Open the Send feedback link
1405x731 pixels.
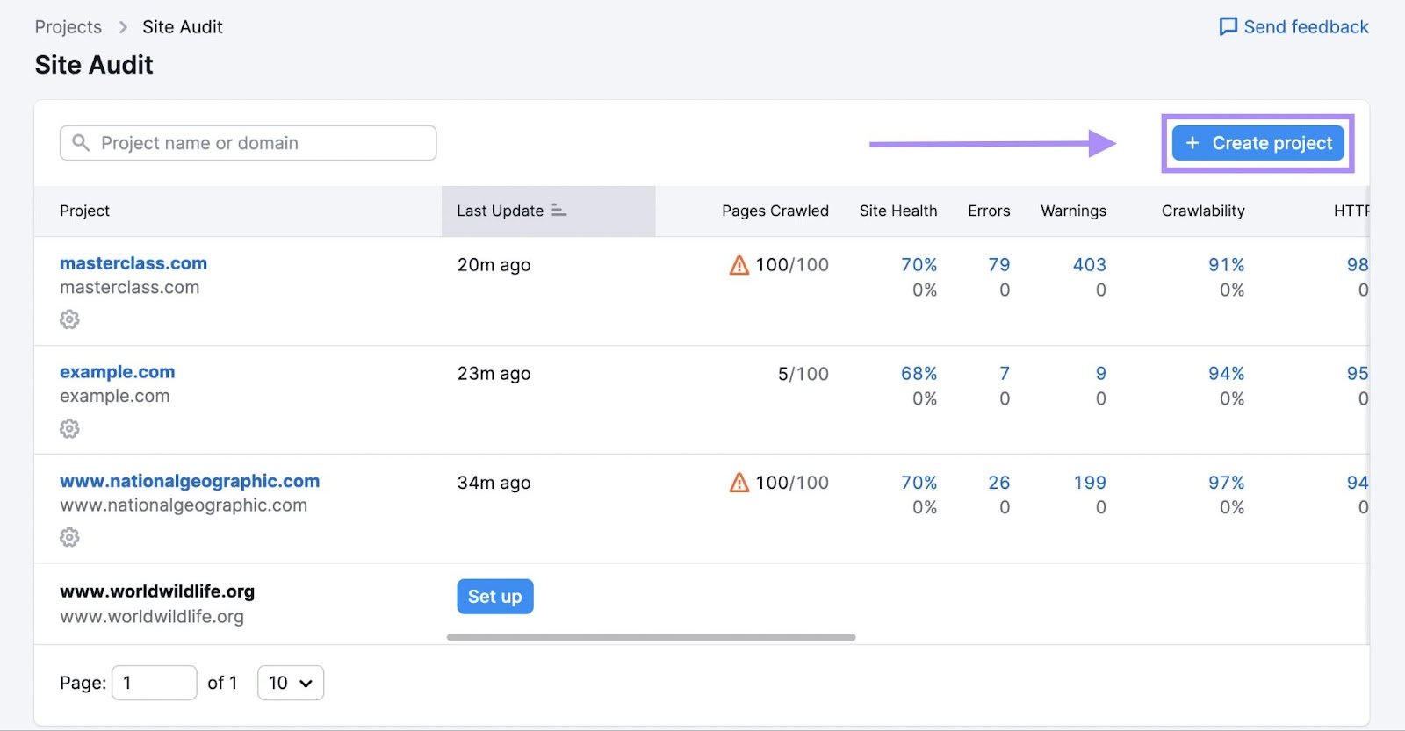click(x=1294, y=27)
